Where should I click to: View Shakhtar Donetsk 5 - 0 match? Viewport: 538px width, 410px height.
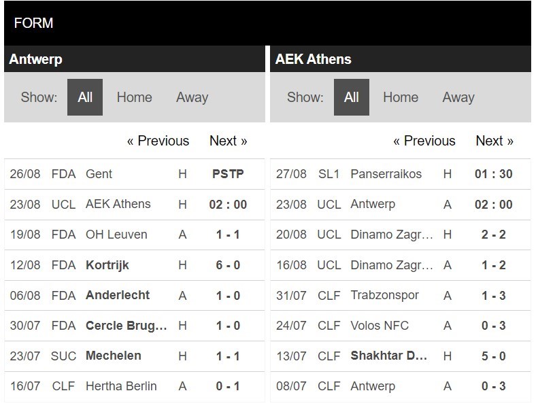pos(401,356)
